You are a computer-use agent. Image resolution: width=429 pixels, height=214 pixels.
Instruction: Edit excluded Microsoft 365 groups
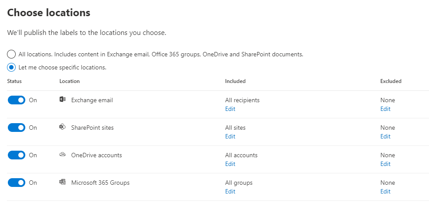pos(385,192)
